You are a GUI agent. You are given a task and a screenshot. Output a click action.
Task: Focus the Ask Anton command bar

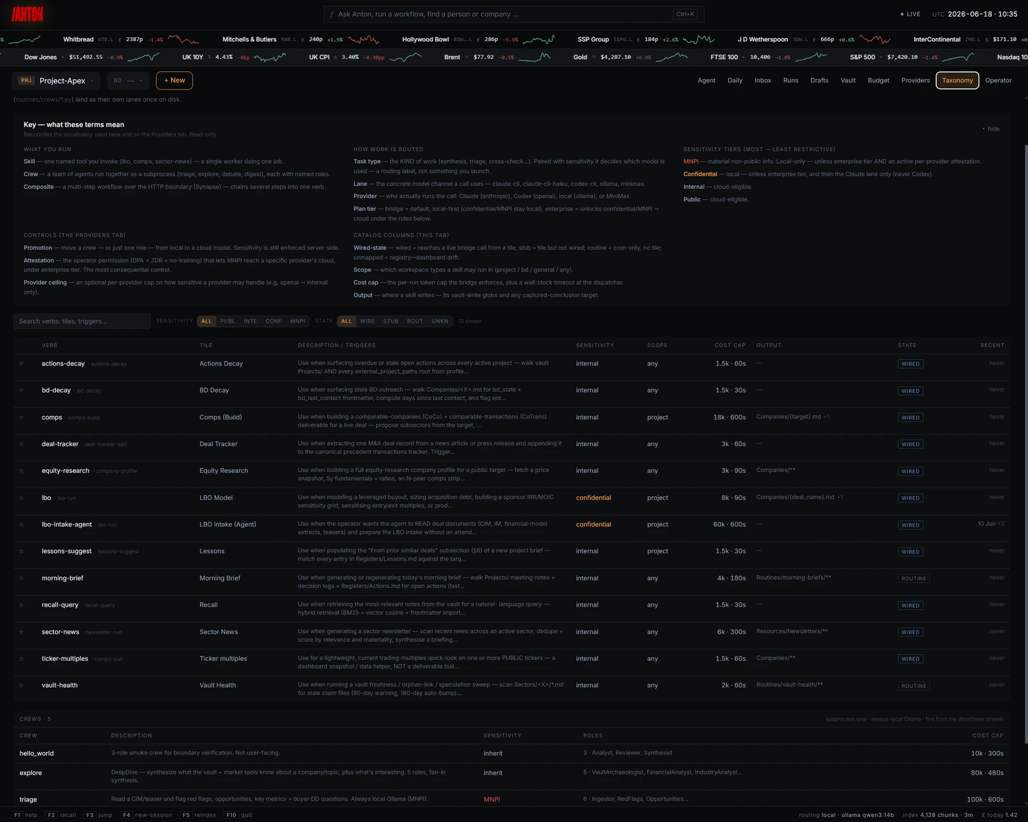[514, 14]
